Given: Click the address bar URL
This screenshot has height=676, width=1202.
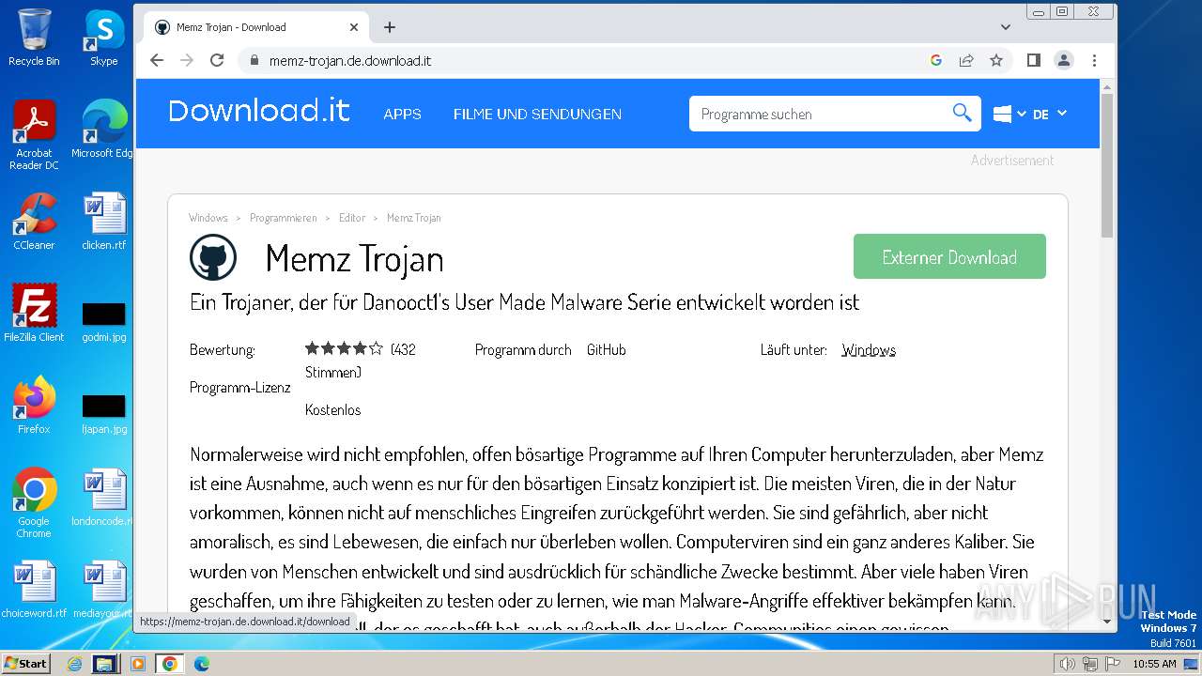Looking at the screenshot, I should pos(350,60).
